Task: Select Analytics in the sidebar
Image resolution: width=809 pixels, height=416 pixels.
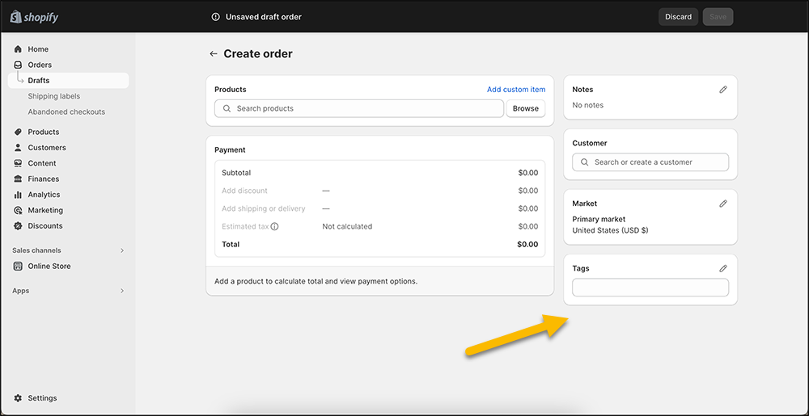Action: [x=44, y=195]
